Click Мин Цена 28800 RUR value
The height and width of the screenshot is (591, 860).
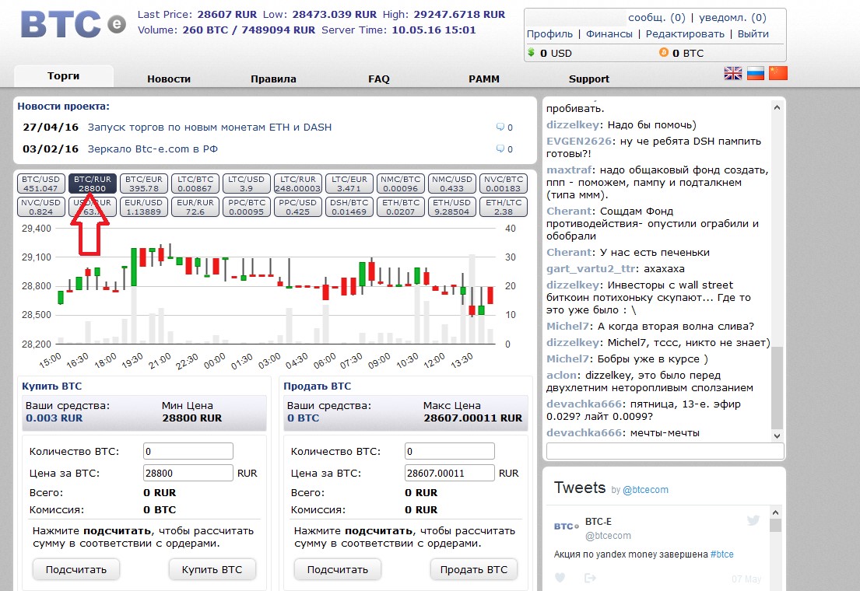192,418
